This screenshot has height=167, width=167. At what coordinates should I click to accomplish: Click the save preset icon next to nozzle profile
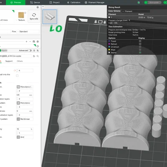coord(34,56)
